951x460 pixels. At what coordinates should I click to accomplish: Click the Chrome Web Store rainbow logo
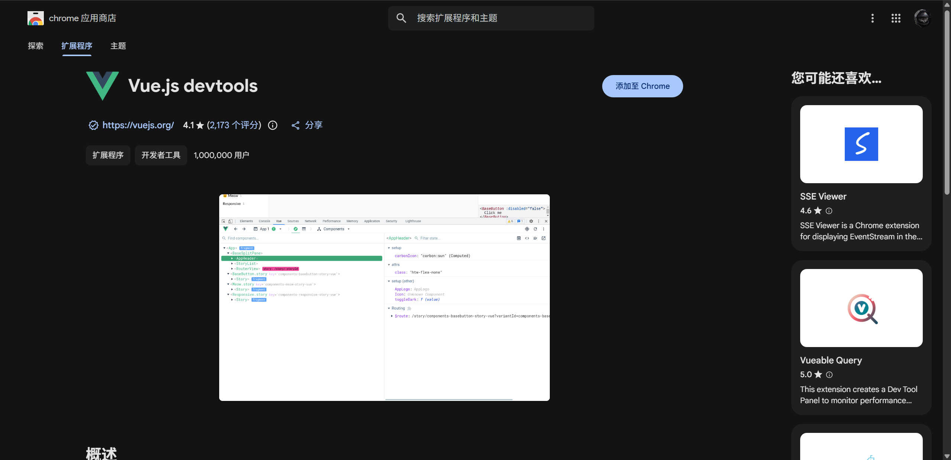(36, 18)
